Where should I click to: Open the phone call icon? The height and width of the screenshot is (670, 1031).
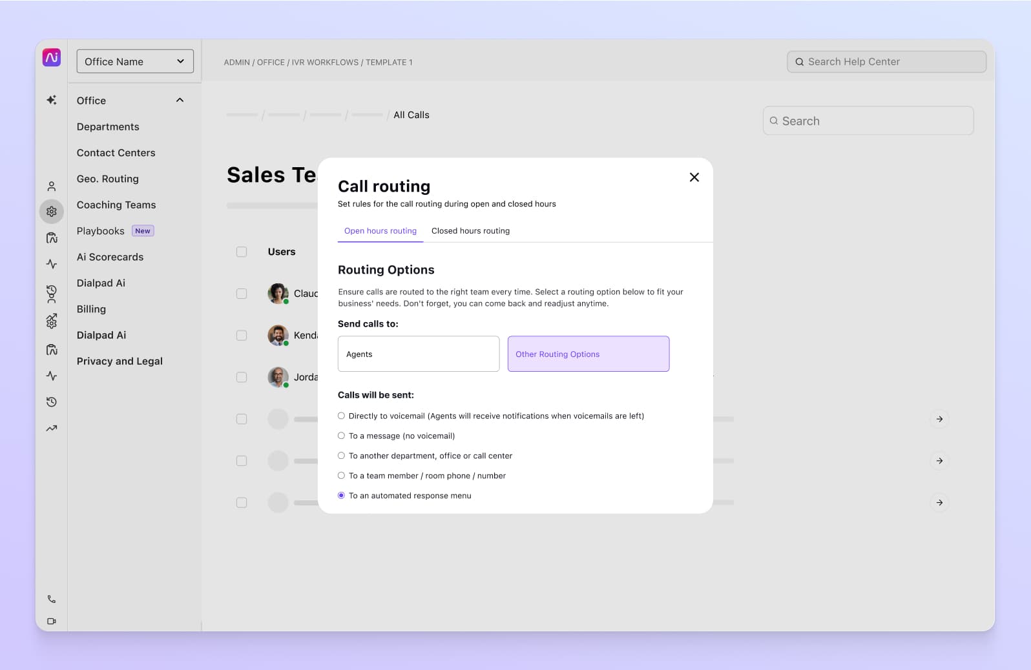click(52, 599)
